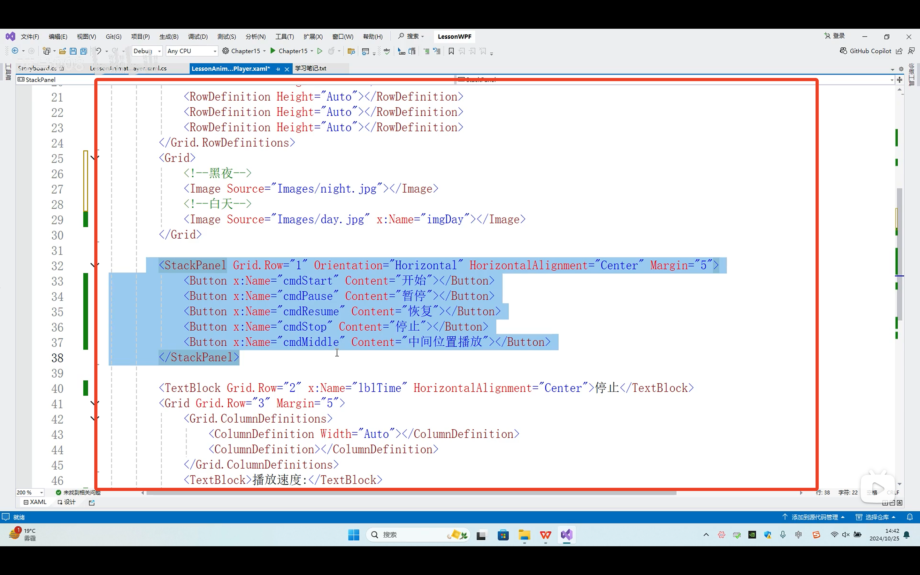Expand the Any CPU platform dropdown
Image resolution: width=920 pixels, height=575 pixels.
215,51
